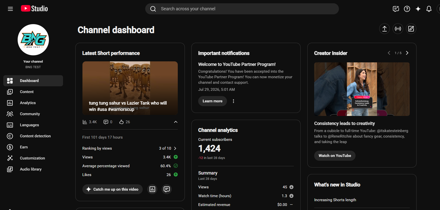Click the YouTube Studio logo
This screenshot has width=440, height=210.
(34, 9)
